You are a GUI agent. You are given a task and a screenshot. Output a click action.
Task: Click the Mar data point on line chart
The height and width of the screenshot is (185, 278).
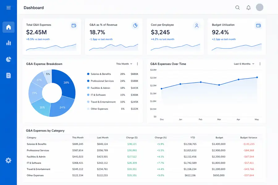click(x=219, y=85)
